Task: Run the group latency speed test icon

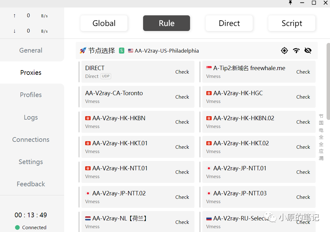Action: click(296, 50)
